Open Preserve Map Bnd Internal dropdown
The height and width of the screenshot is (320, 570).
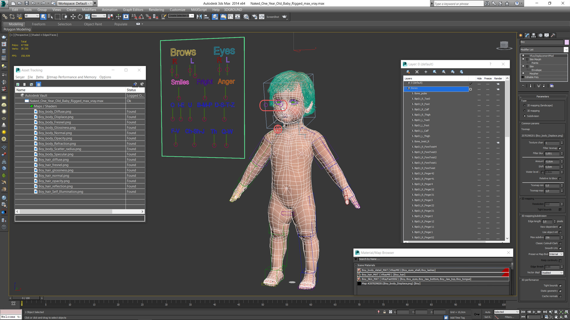click(x=556, y=254)
